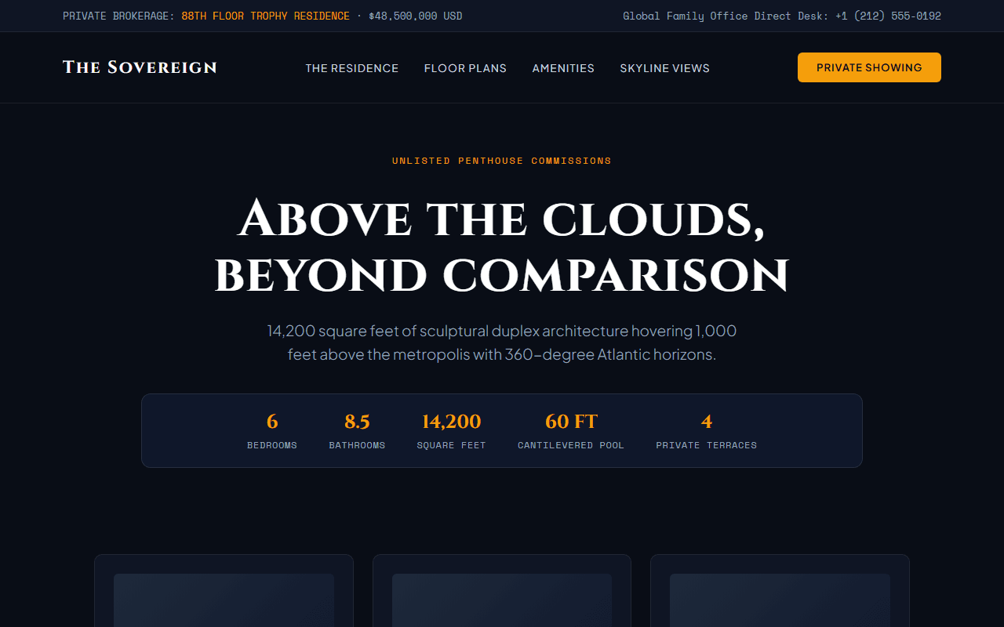Viewport: 1004px width, 627px height.
Task: Open the third gallery card thumbnail
Action: tap(780, 600)
